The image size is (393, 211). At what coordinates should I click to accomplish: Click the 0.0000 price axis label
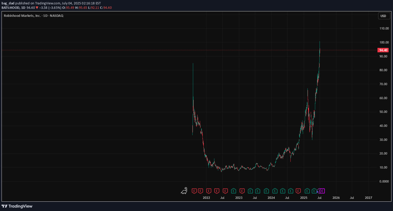pos(384,181)
